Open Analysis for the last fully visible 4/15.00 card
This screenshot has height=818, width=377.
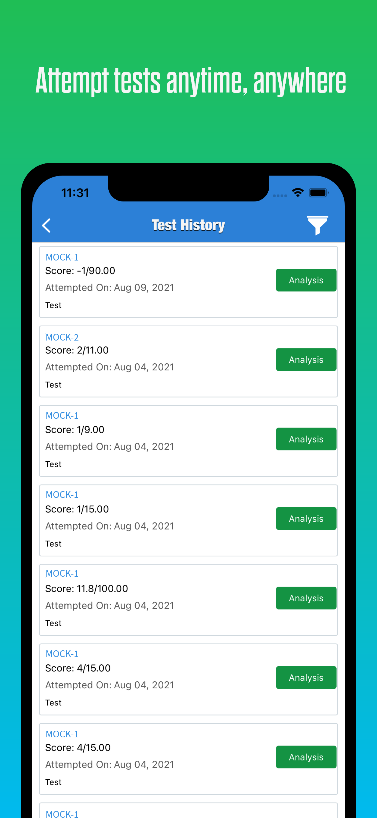tap(306, 757)
